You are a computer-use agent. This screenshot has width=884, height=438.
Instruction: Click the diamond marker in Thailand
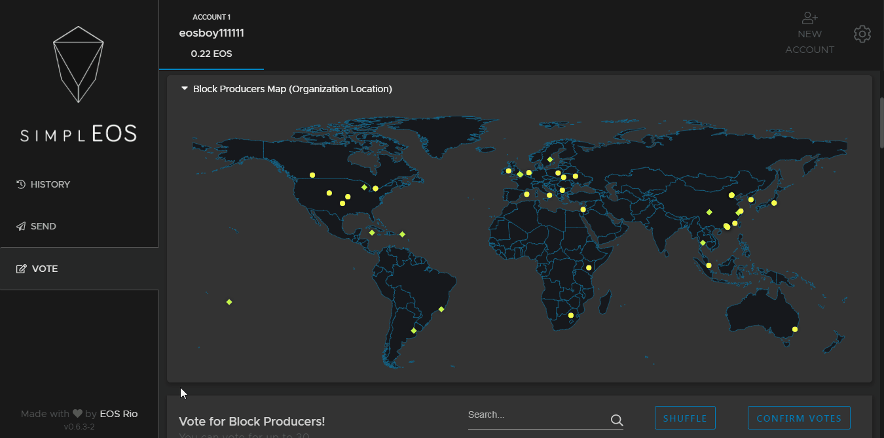pyautogui.click(x=703, y=243)
